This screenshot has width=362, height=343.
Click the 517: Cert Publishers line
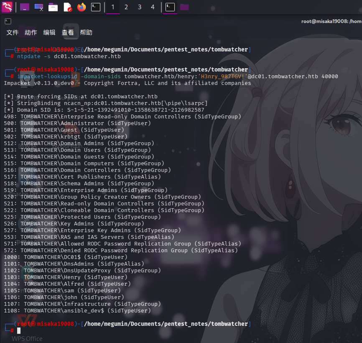82,177
